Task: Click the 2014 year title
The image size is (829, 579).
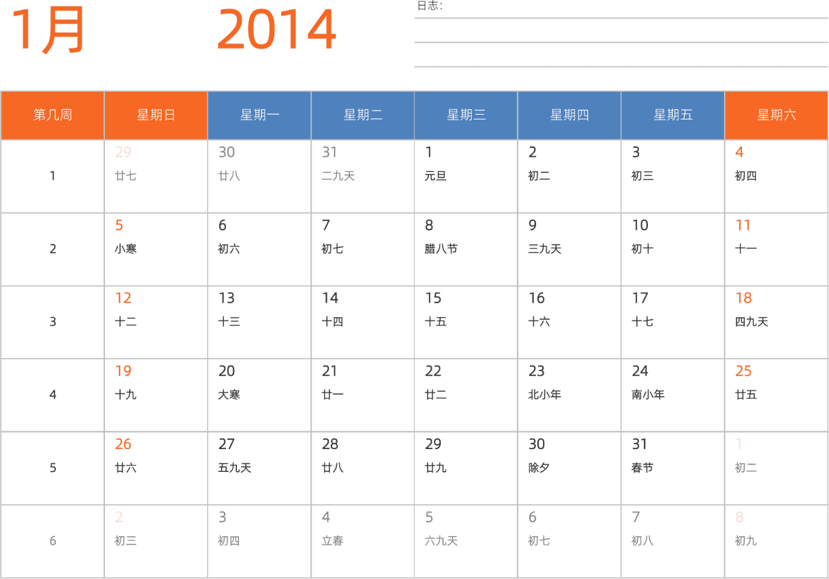Action: pyautogui.click(x=276, y=30)
